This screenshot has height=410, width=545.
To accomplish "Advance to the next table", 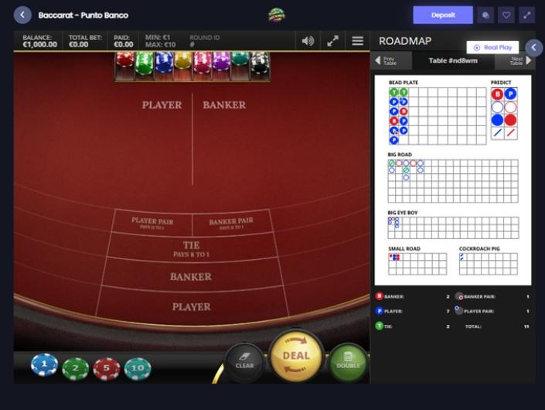I will [x=520, y=61].
